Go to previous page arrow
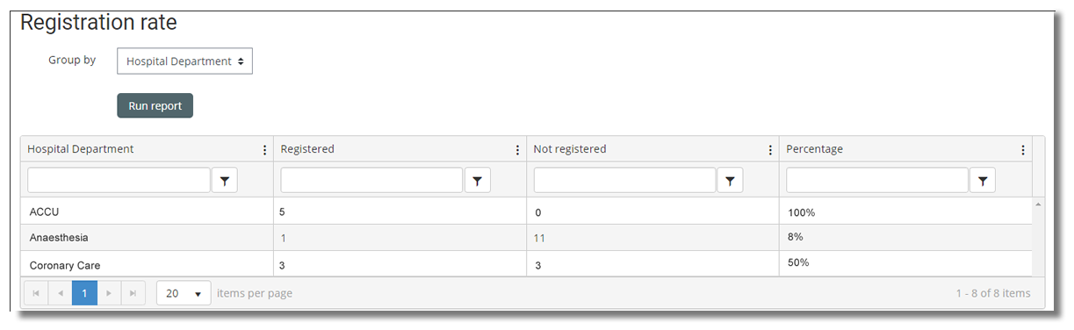Screen dimensions: 1074x330 [61, 293]
